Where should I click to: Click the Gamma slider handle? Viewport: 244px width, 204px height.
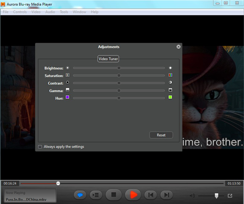(x=119, y=91)
